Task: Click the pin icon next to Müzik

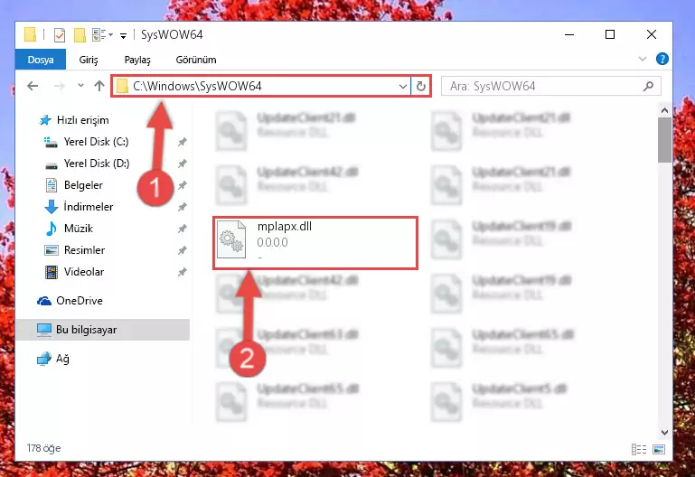Action: click(183, 229)
